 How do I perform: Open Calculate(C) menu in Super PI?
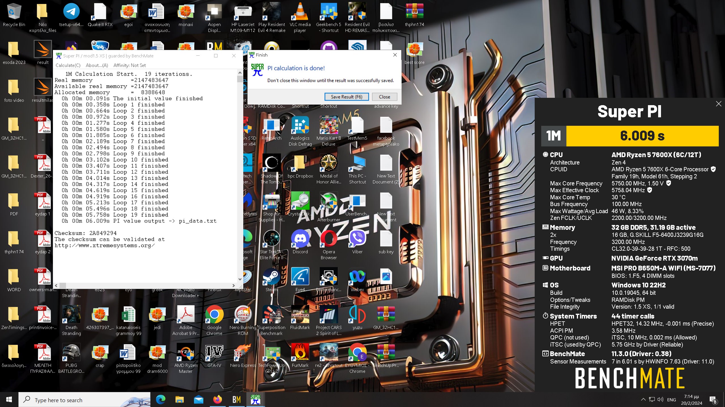pos(68,65)
